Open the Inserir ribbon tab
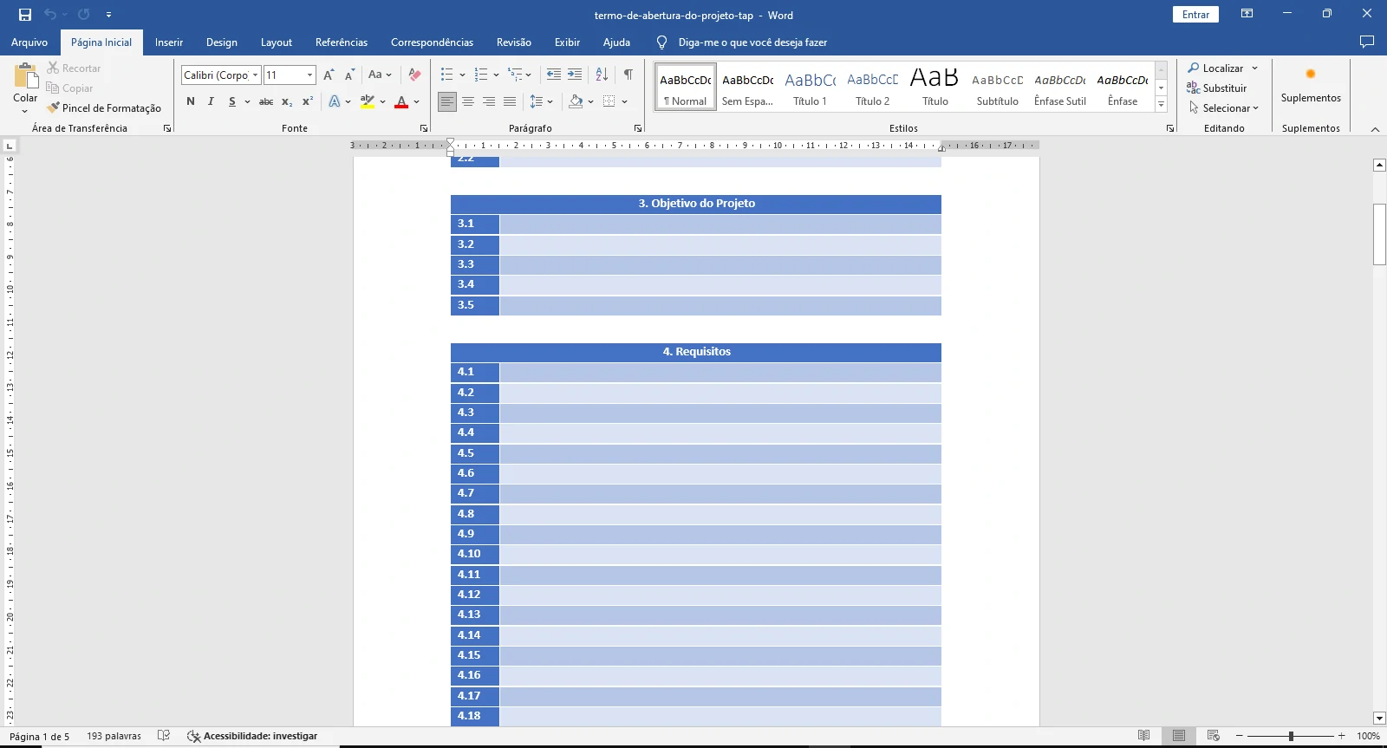This screenshot has height=748, width=1387. (169, 42)
